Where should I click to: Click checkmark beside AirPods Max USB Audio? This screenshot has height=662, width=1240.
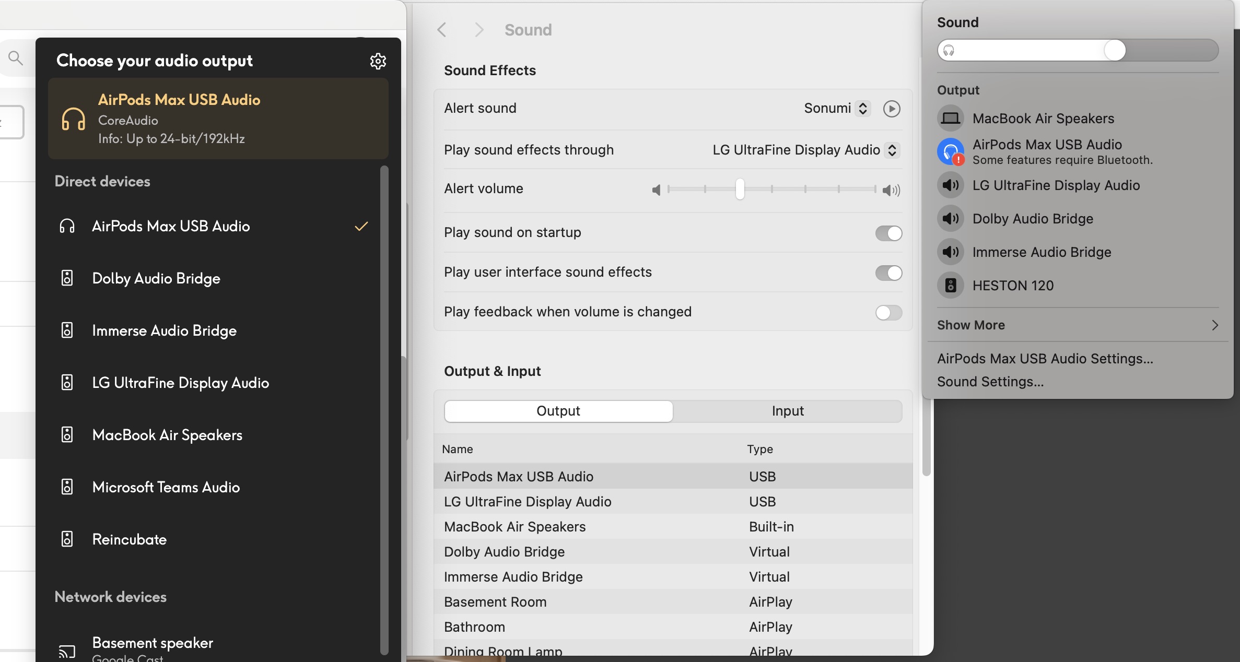[361, 226]
